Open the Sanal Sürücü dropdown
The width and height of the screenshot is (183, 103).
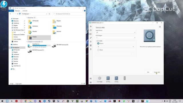click(x=116, y=32)
